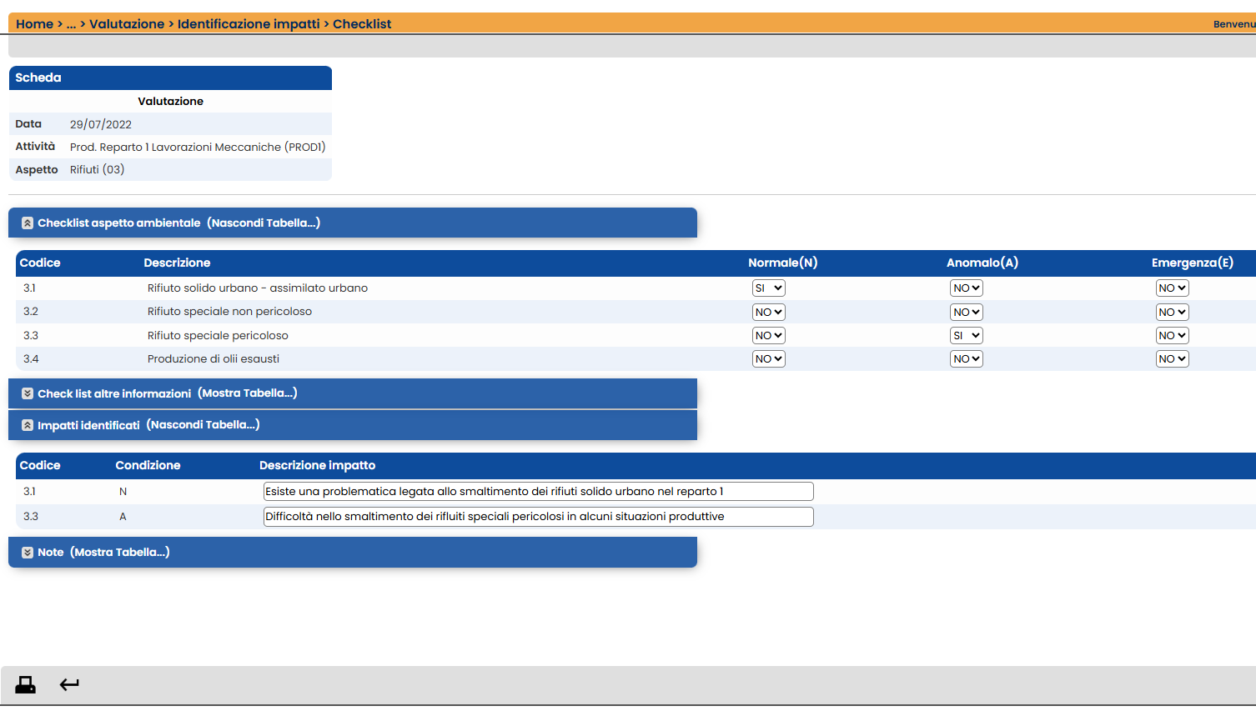
Task: Show the Note table
Action: tap(120, 553)
